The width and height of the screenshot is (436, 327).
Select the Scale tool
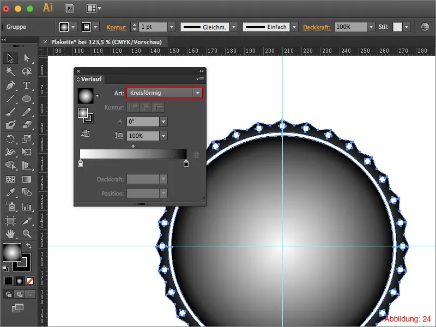tap(27, 138)
